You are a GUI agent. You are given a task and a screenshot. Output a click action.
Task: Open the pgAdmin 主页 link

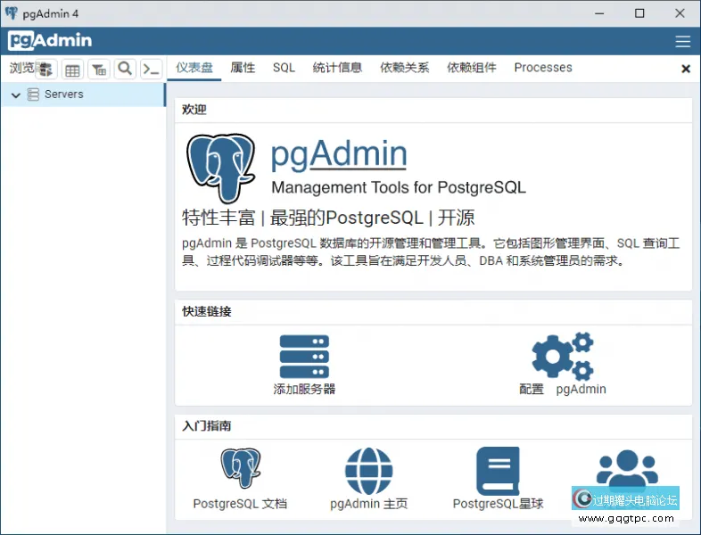369,504
